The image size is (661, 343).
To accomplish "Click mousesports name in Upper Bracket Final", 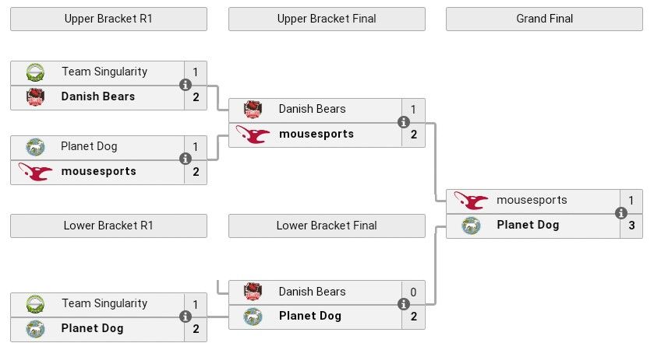I will click(316, 134).
